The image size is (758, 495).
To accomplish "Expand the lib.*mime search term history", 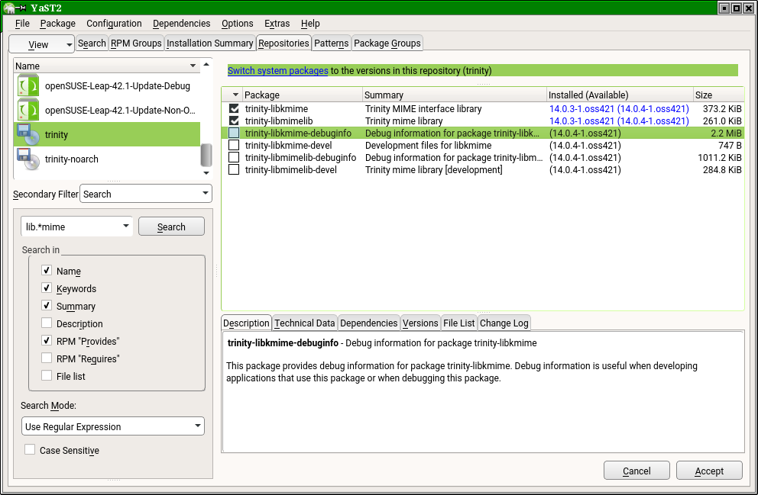I will (x=125, y=226).
